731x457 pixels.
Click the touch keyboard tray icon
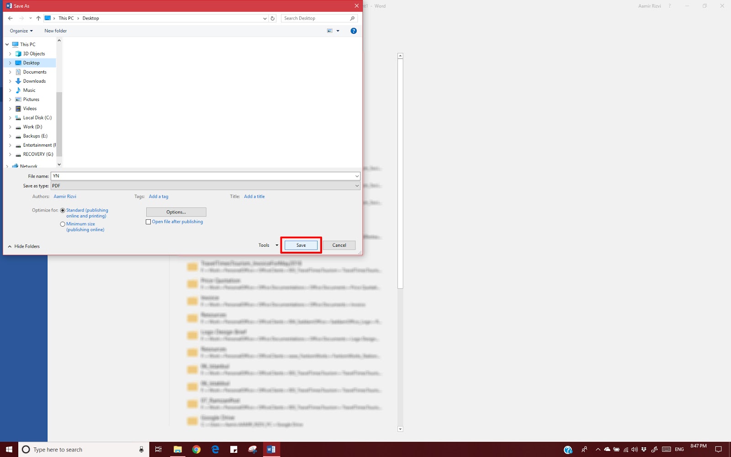(x=667, y=450)
